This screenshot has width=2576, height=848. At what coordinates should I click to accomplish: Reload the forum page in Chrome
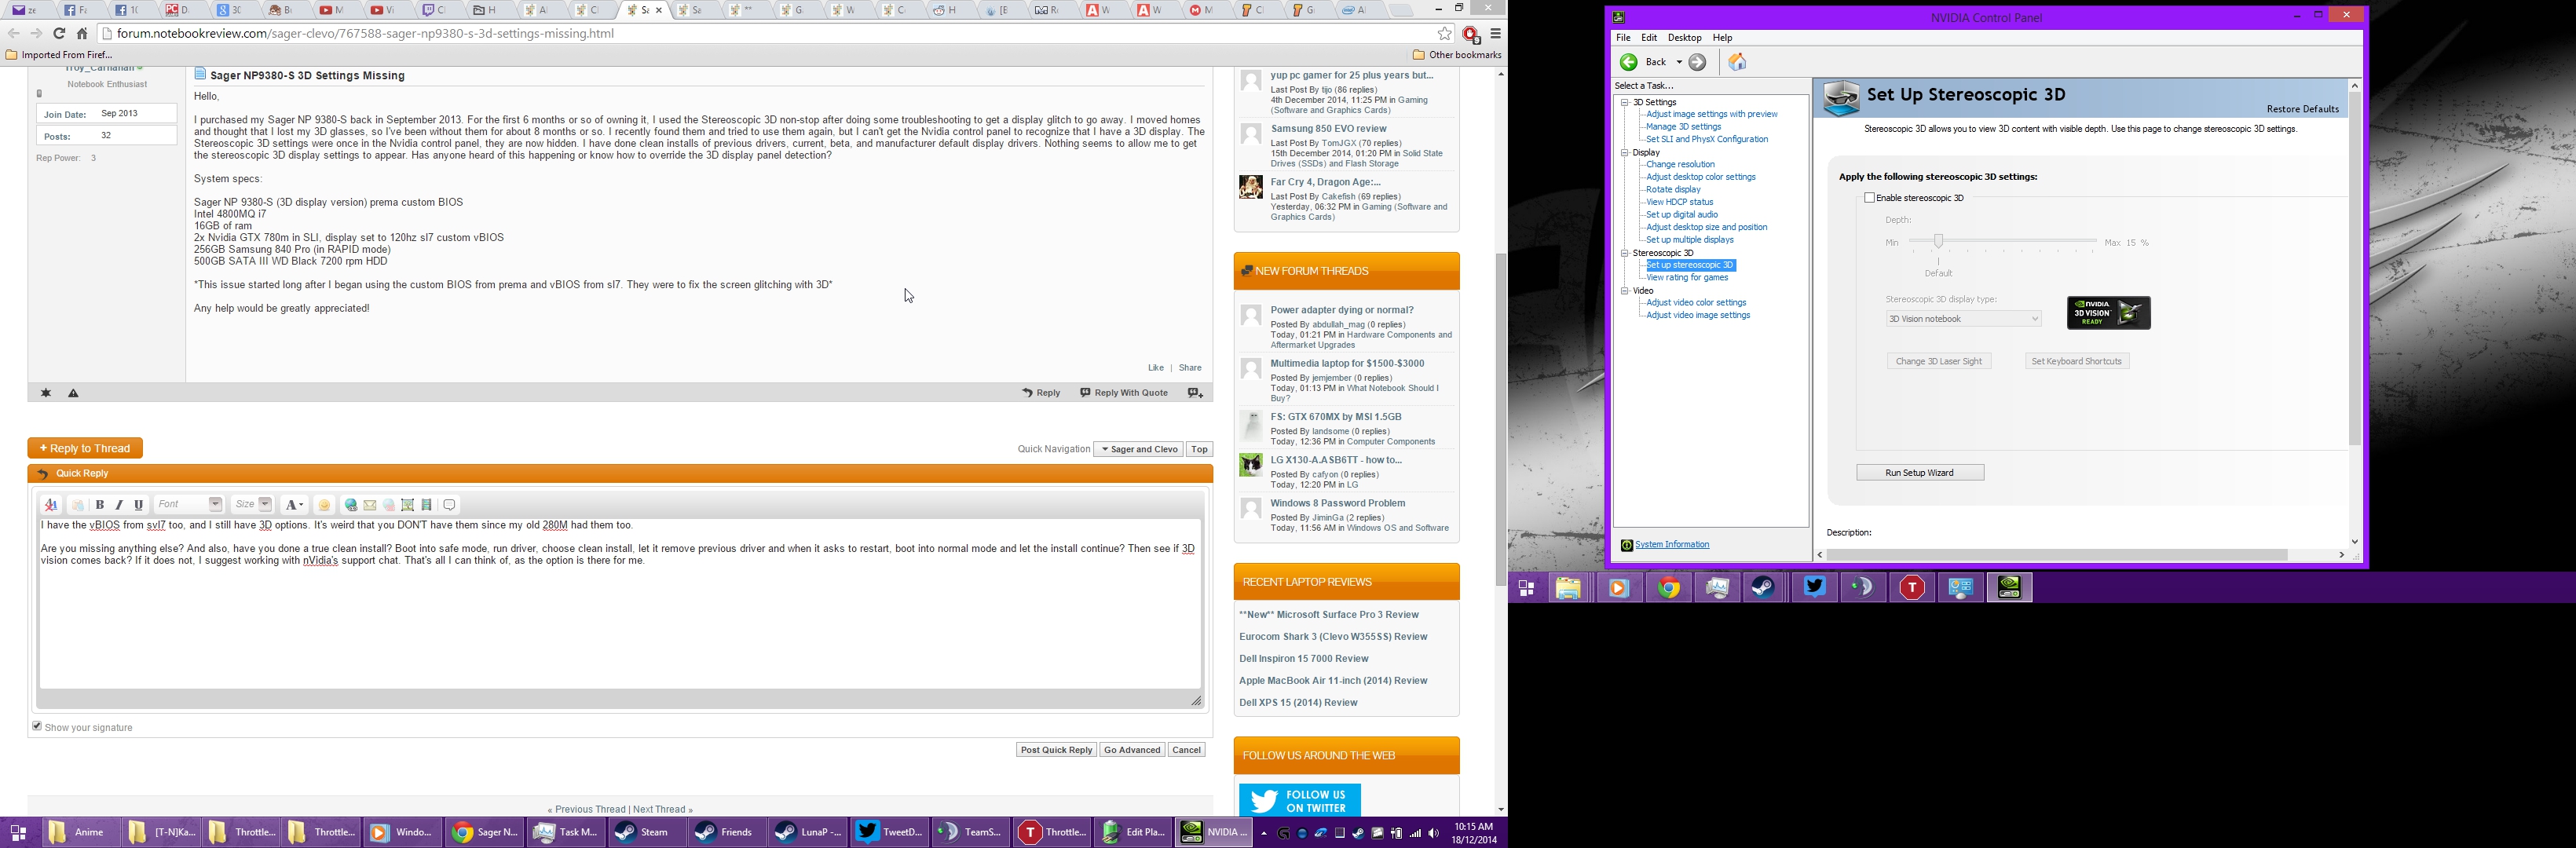coord(59,33)
